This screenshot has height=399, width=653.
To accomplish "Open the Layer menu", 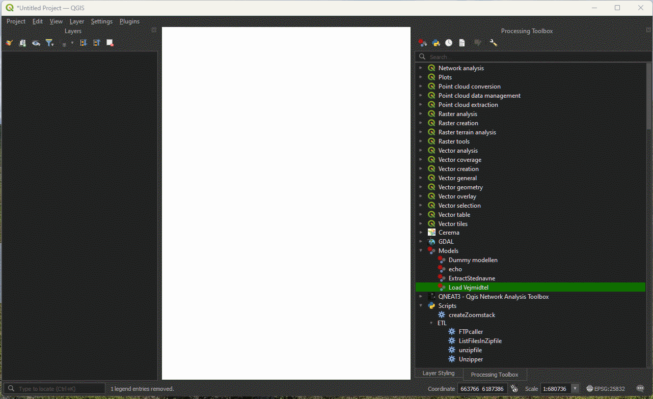I will (77, 21).
